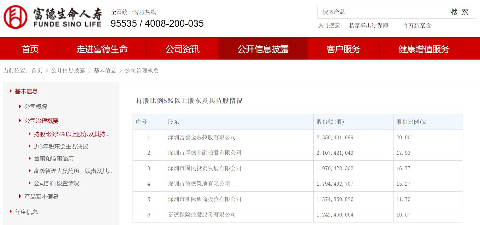480x225 pixels.
Task: Click share ratio value 17.93
Action: pyautogui.click(x=403, y=153)
